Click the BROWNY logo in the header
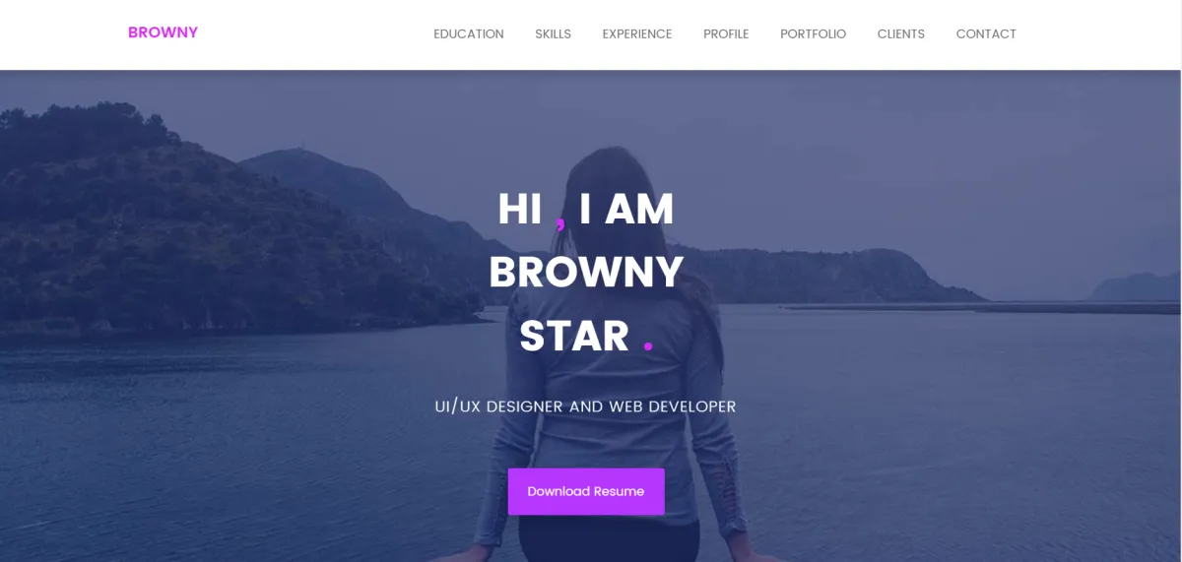Viewport: 1182px width, 562px height. 163,32
